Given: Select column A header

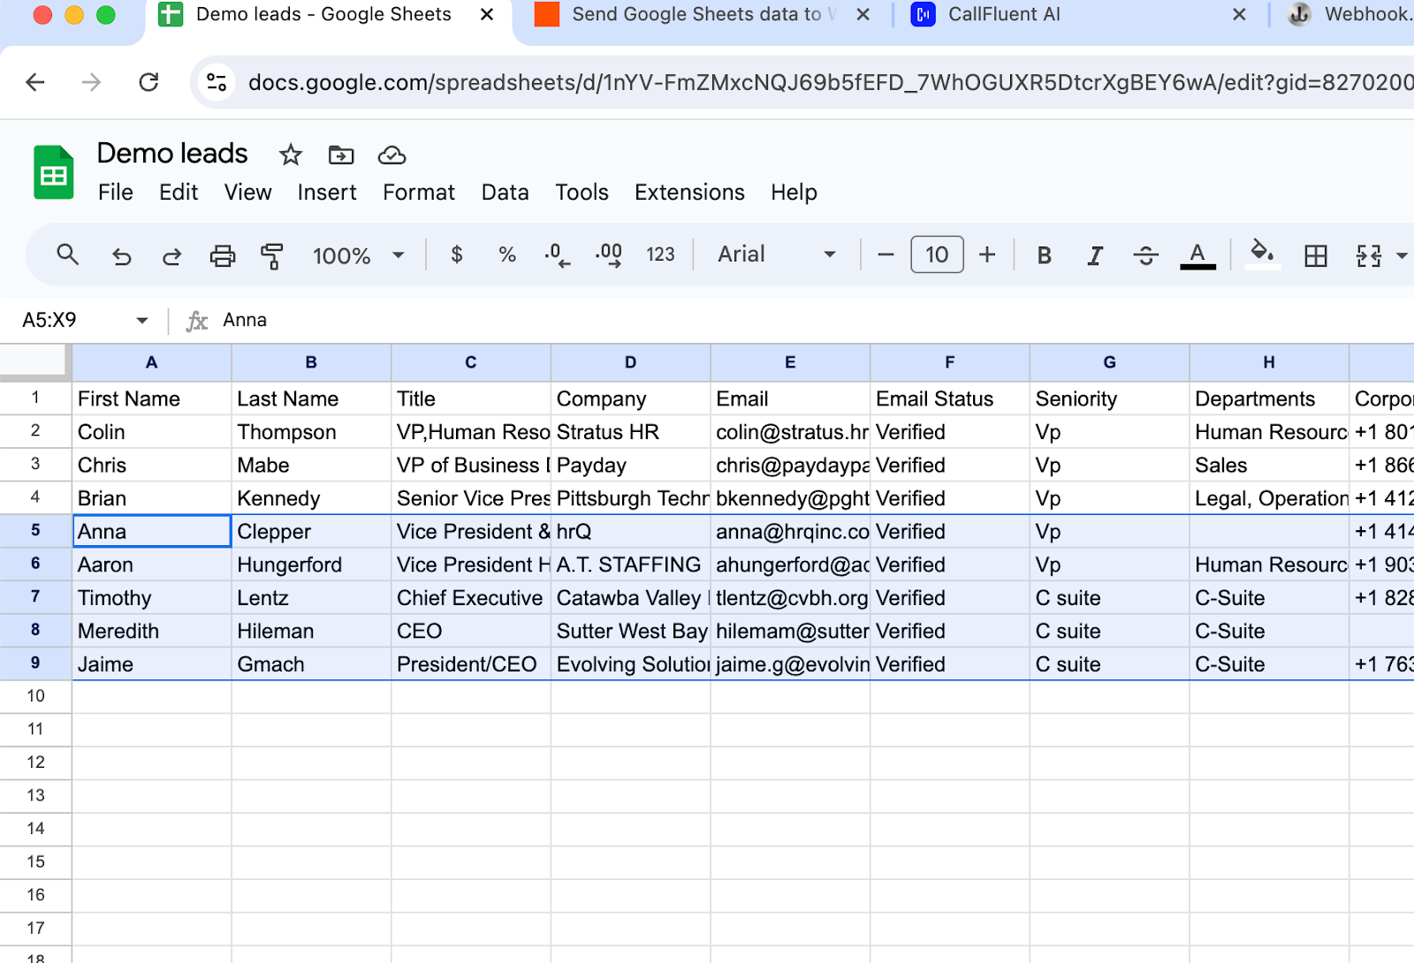Looking at the screenshot, I should click(x=151, y=362).
